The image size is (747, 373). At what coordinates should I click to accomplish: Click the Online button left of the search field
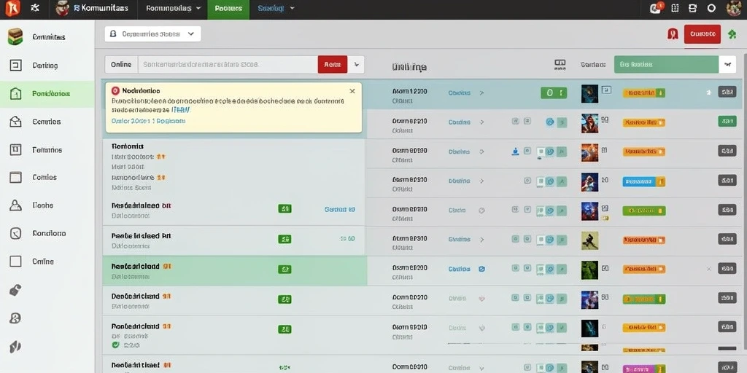[121, 64]
